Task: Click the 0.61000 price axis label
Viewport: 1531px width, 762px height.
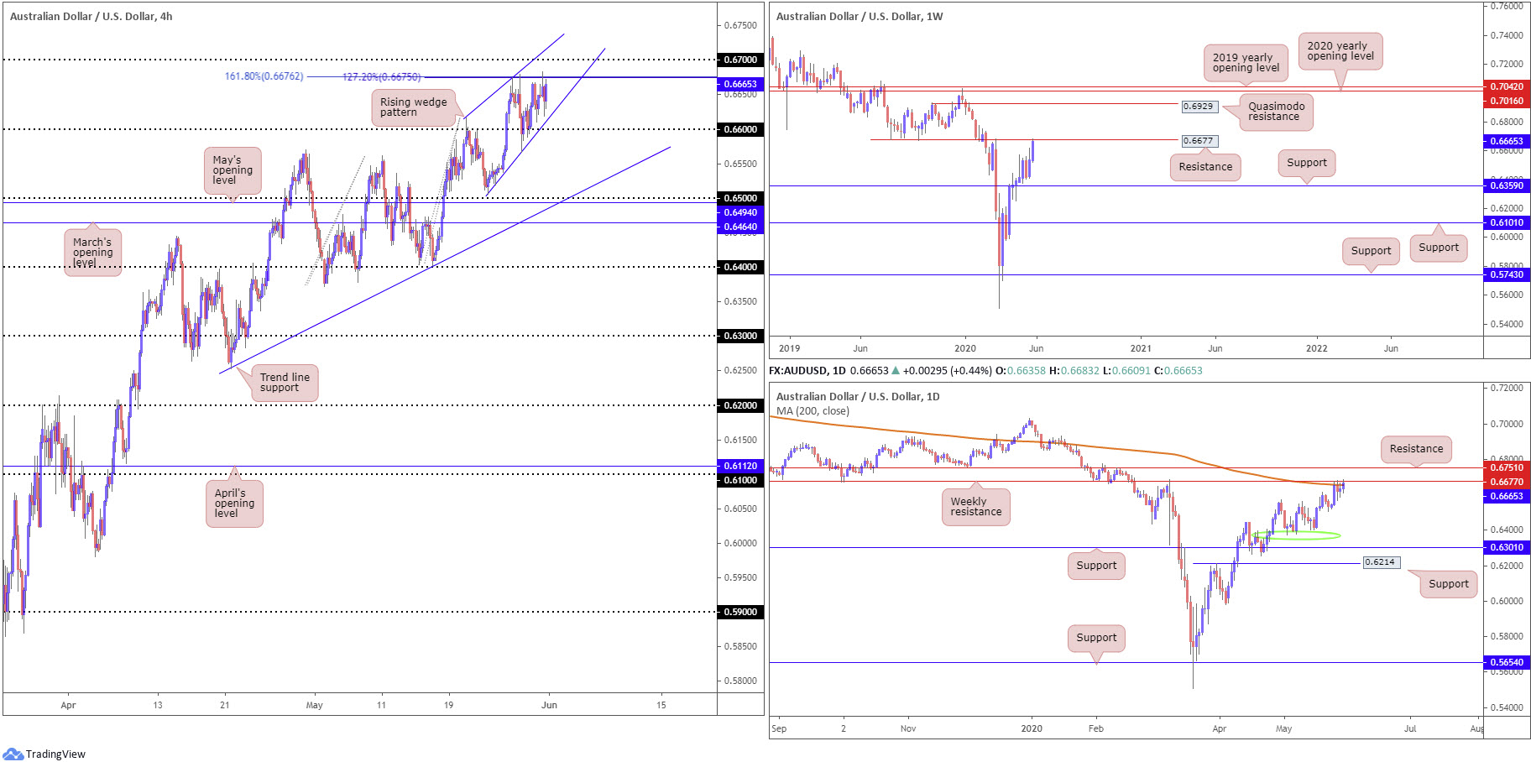Action: [740, 480]
